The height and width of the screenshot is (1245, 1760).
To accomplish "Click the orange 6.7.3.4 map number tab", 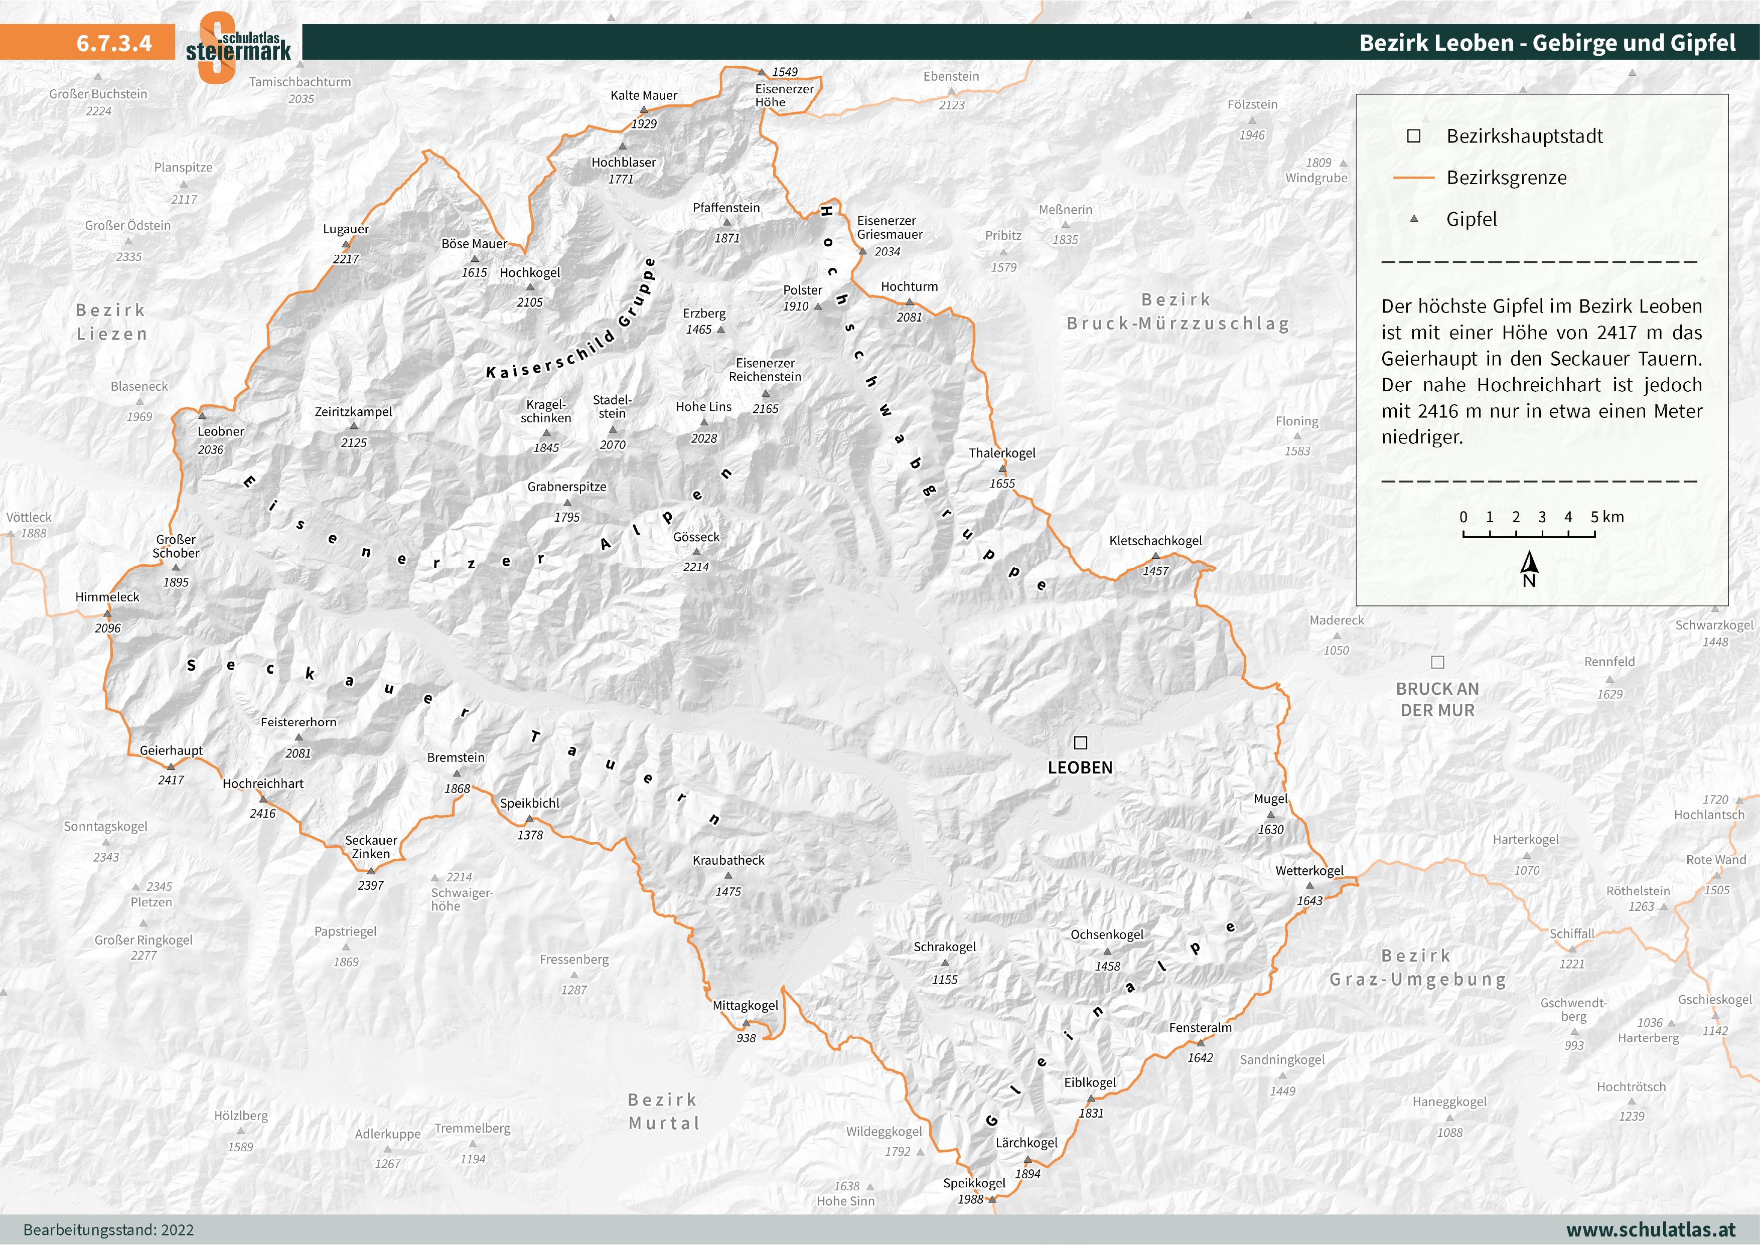I will click(x=113, y=43).
